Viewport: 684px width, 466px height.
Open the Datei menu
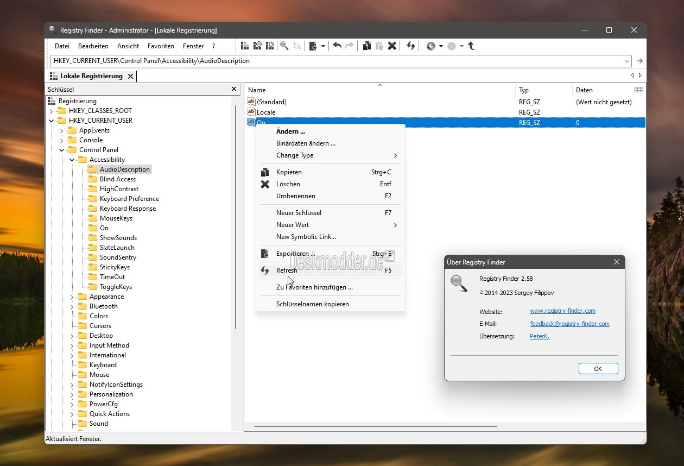62,46
